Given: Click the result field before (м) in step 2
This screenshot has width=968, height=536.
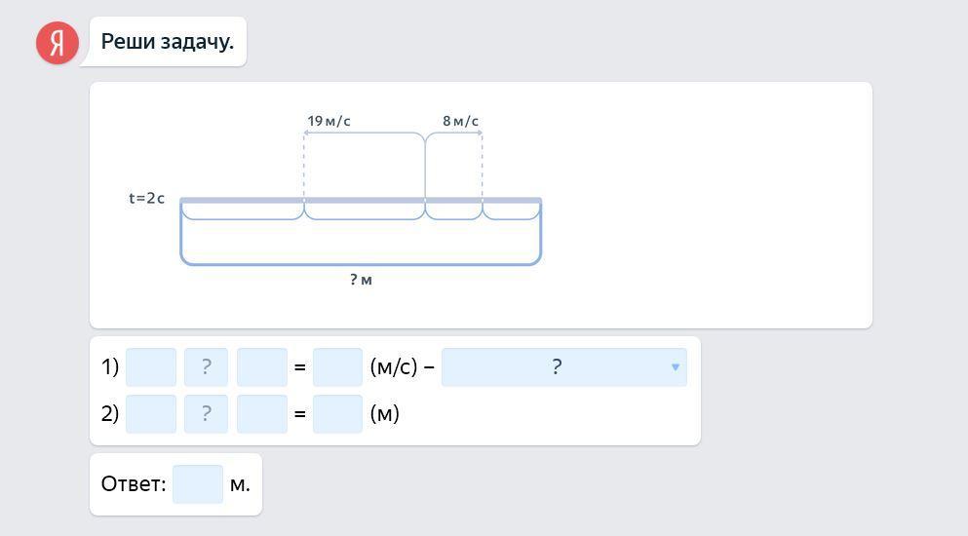Looking at the screenshot, I should click(337, 414).
